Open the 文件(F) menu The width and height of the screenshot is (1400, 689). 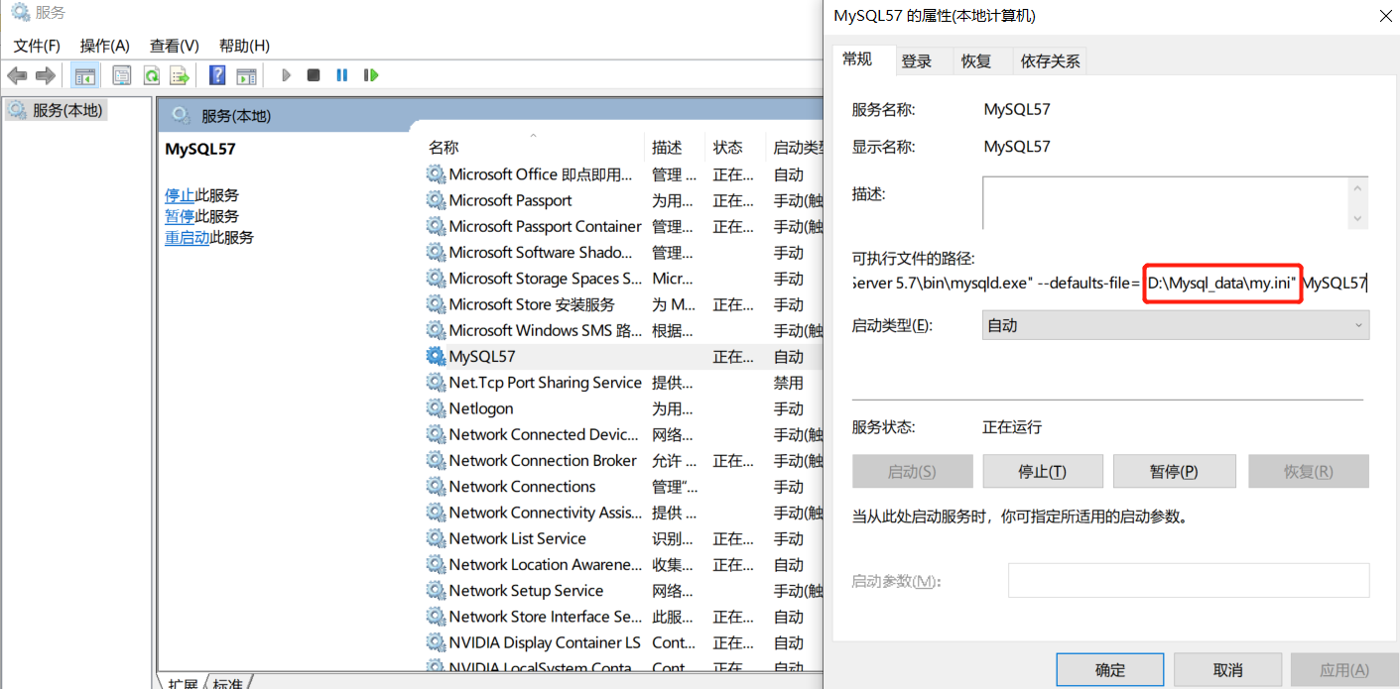(37, 46)
